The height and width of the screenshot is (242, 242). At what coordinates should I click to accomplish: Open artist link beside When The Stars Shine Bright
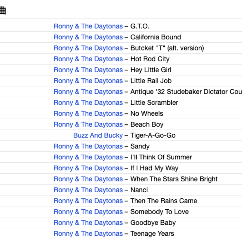click(88, 179)
